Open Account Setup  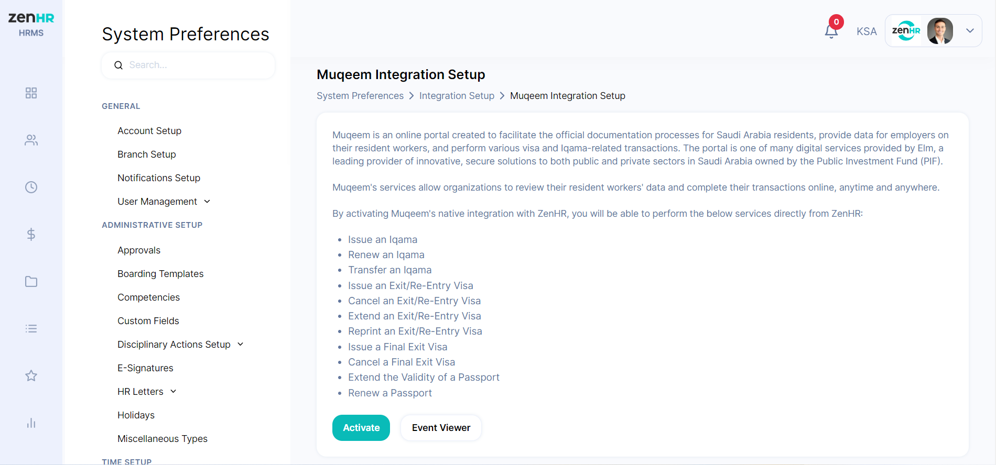[x=149, y=131]
